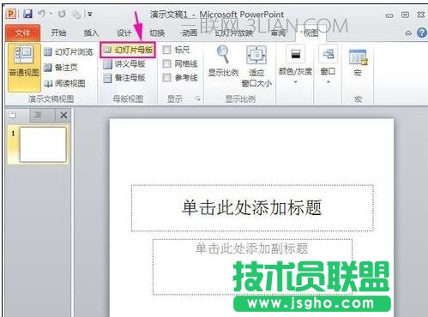Select the 视图 (View) tab
The image size is (428, 317).
(x=311, y=33)
